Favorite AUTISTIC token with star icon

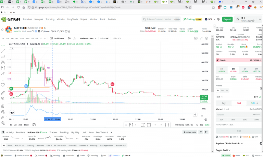2,29
